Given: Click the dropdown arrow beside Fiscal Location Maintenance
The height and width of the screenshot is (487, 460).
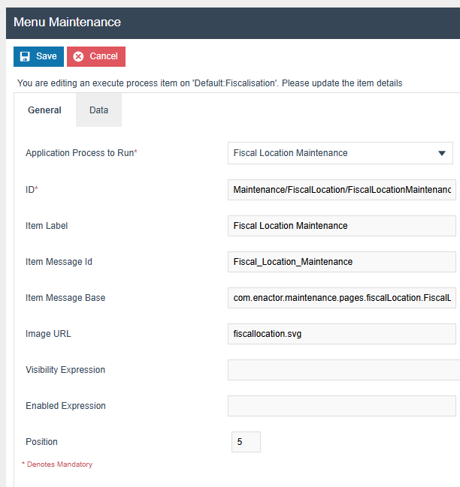Looking at the screenshot, I should click(x=442, y=153).
